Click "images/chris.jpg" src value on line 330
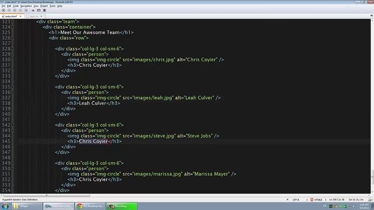 [x=154, y=60]
